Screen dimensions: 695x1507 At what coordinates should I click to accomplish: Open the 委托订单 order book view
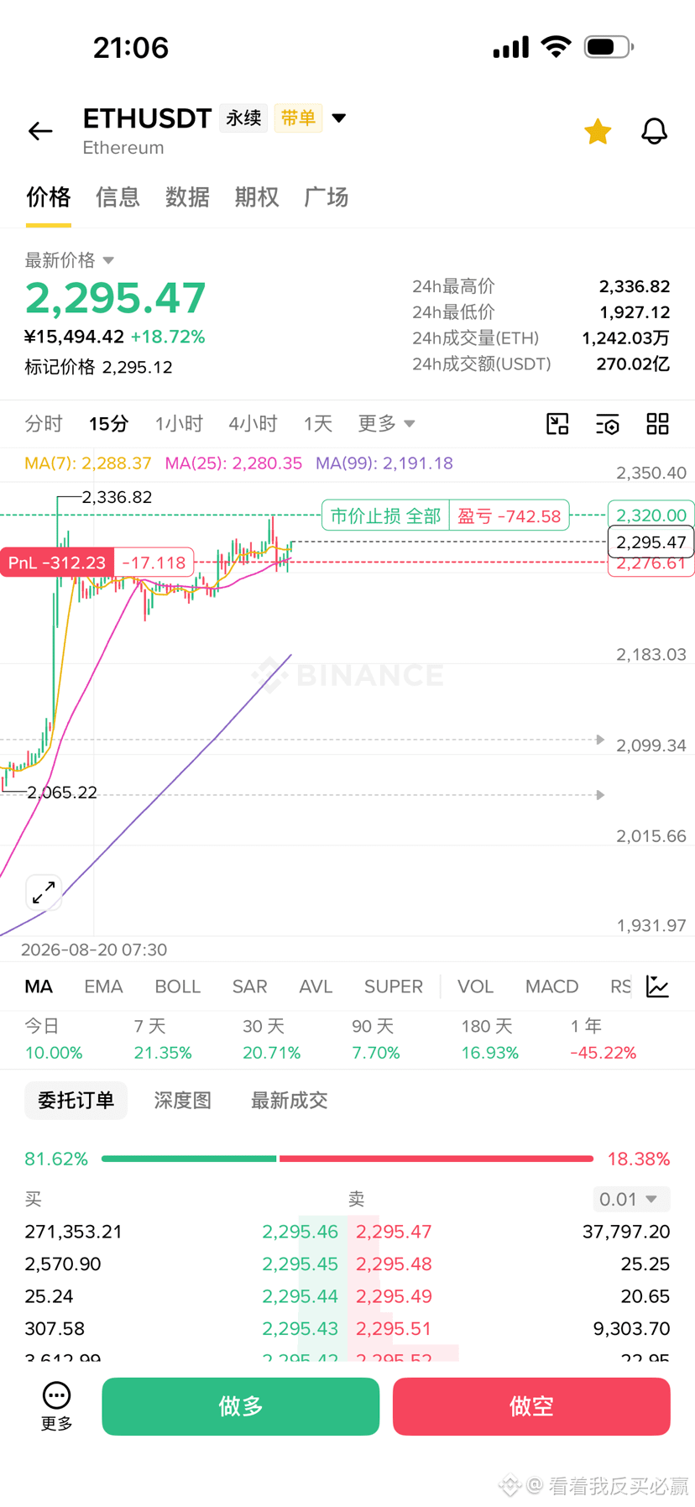click(x=76, y=1101)
